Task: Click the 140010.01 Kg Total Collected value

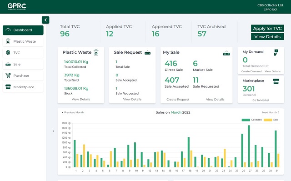Action: pyautogui.click(x=76, y=62)
